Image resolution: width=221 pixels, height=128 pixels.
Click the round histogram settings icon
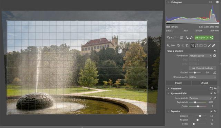tap(217, 2)
